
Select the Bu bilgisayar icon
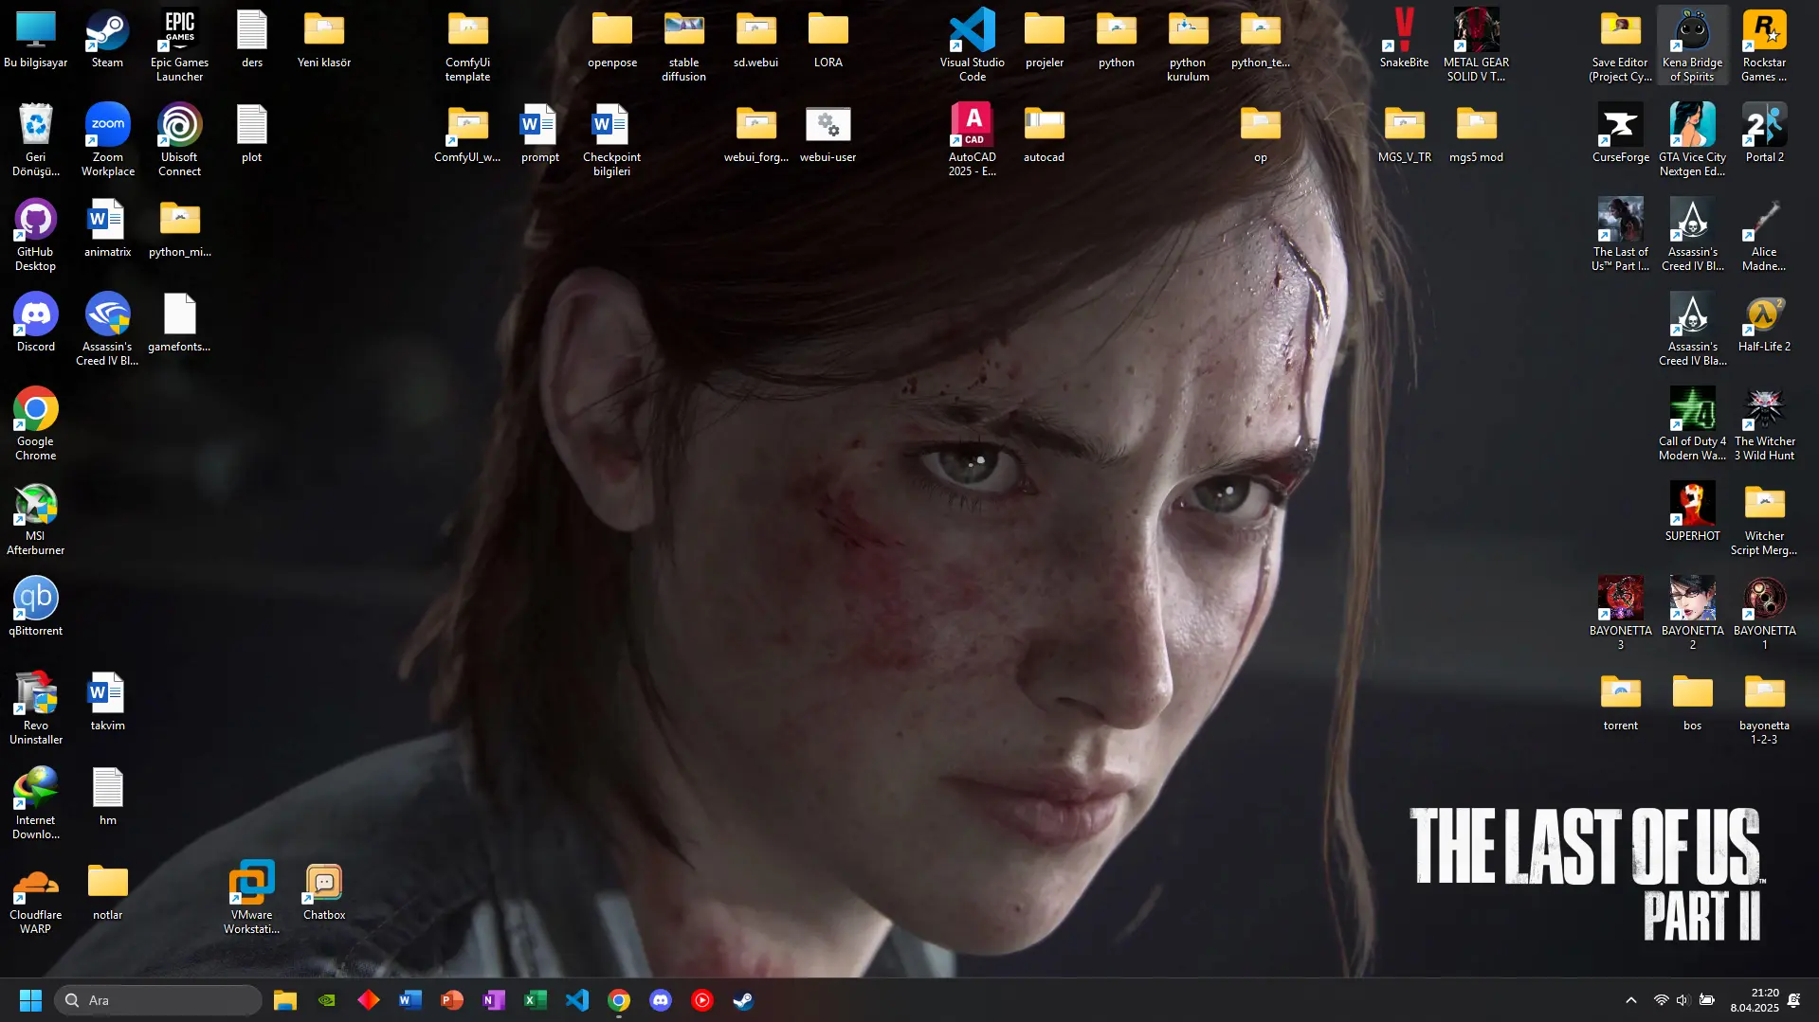point(36,40)
